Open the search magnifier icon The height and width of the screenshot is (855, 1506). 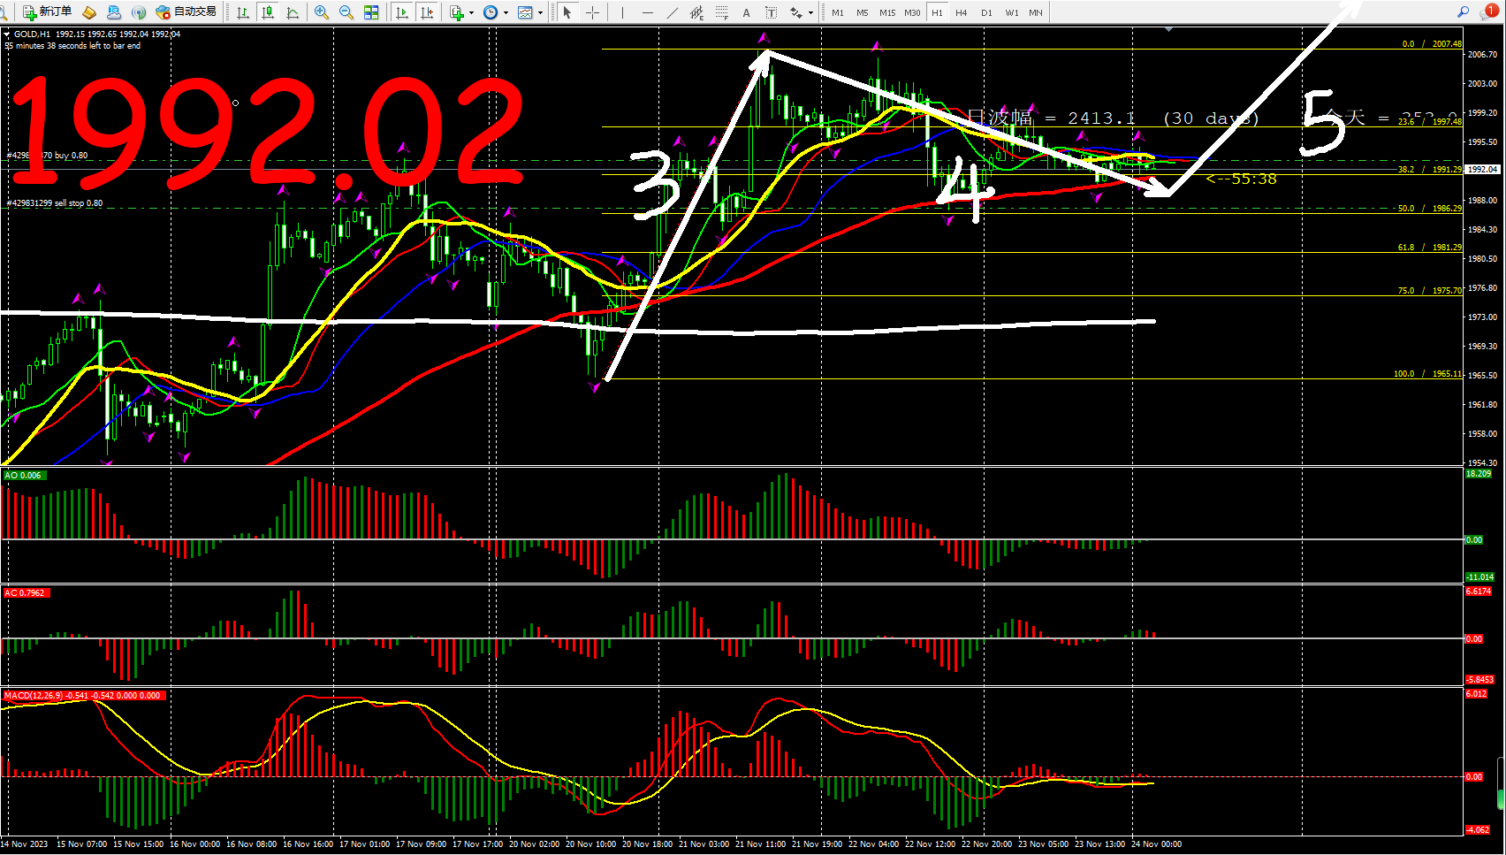click(1463, 11)
